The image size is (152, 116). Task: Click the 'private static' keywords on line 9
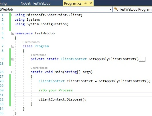tap(45, 59)
